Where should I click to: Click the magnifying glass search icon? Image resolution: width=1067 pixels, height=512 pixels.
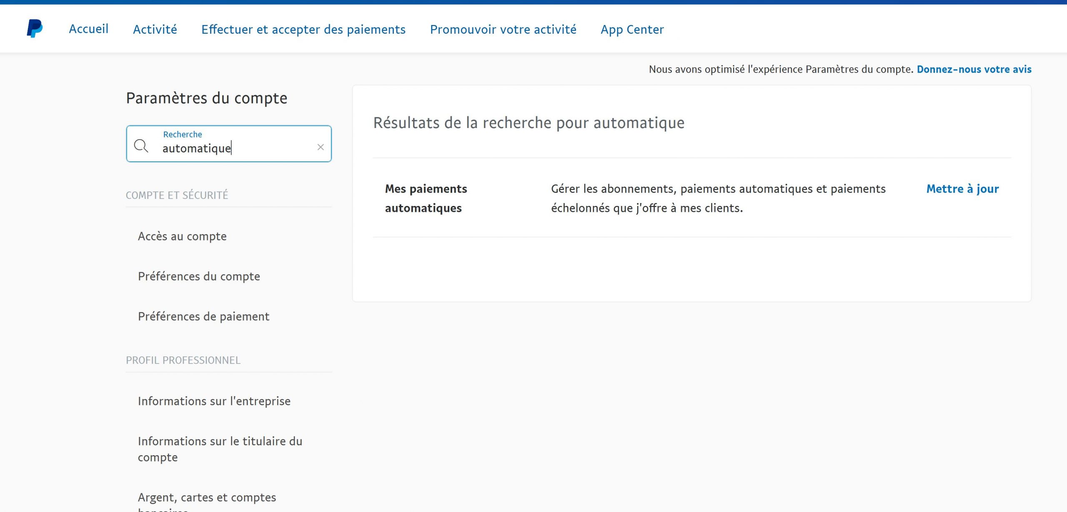(x=141, y=146)
